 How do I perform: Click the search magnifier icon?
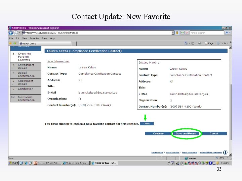pyautogui.click(x=227, y=33)
